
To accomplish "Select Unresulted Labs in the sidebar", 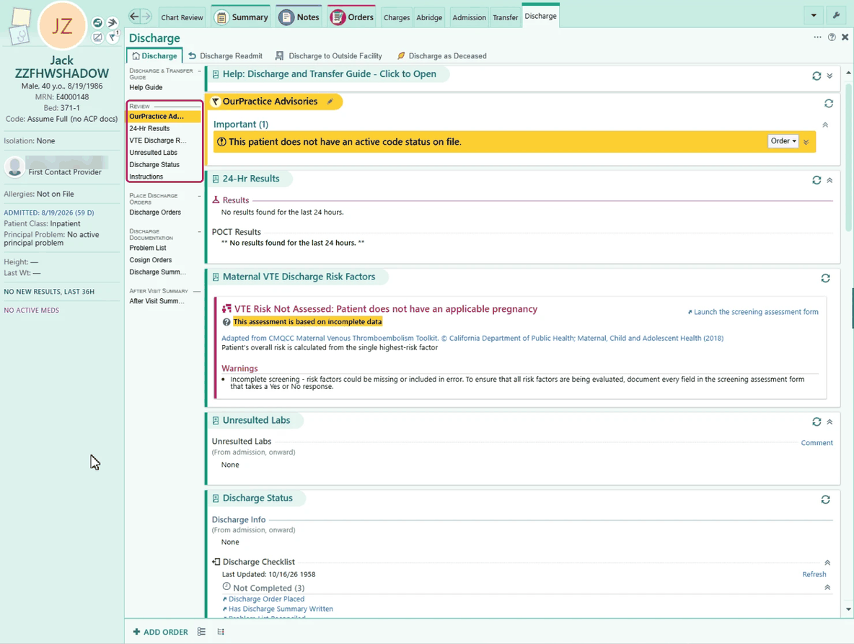I will tap(153, 153).
